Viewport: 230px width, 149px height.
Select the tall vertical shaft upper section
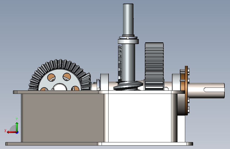[128, 19]
